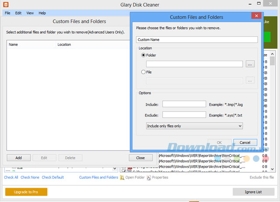
Task: Click the Include pattern input field
Action: tap(184, 104)
